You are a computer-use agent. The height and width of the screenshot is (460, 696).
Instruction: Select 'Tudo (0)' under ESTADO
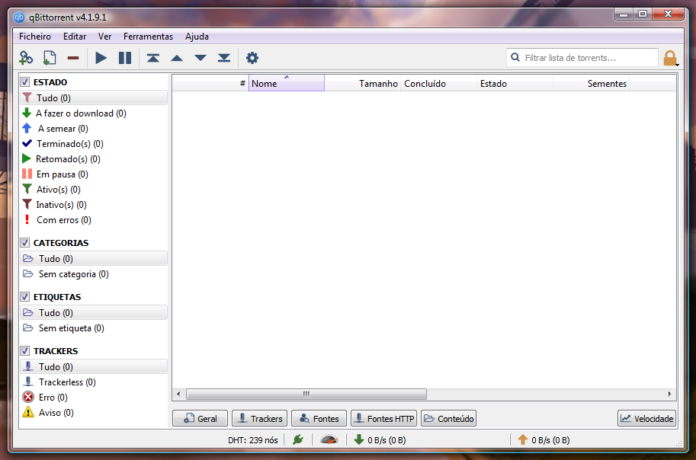pyautogui.click(x=94, y=98)
